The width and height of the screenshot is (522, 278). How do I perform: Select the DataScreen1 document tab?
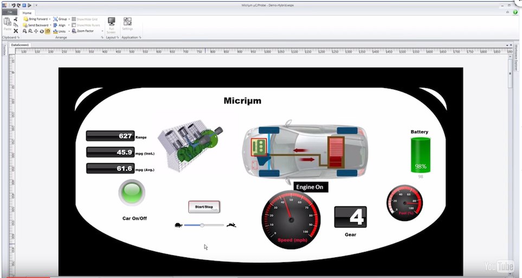coord(20,45)
